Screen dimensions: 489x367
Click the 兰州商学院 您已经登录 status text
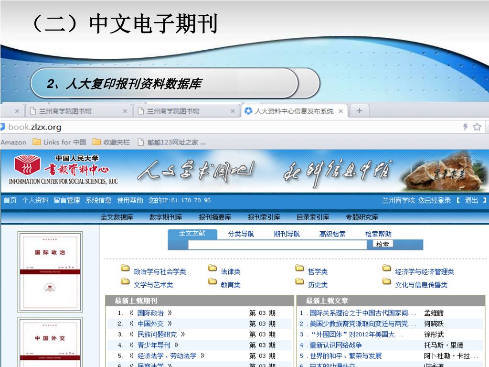416,200
